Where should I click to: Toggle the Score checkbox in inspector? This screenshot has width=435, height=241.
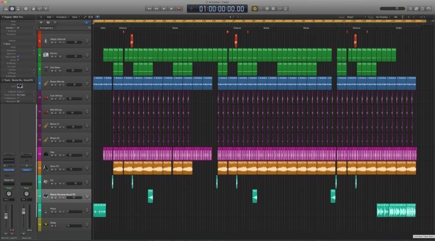18,60
